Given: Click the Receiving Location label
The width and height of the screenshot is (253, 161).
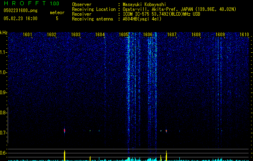Looking at the screenshot, I should pyautogui.click(x=94, y=9).
